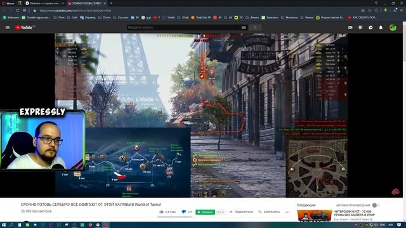Click the send flow arrow icon
This screenshot has height=228, width=406.
[x=370, y=11]
